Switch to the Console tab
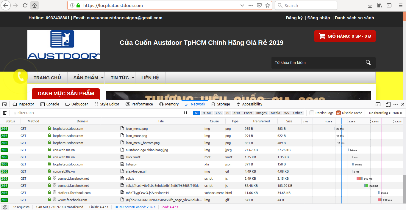 tap(50, 104)
